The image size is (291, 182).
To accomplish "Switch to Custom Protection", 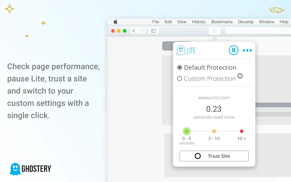I will (x=179, y=79).
